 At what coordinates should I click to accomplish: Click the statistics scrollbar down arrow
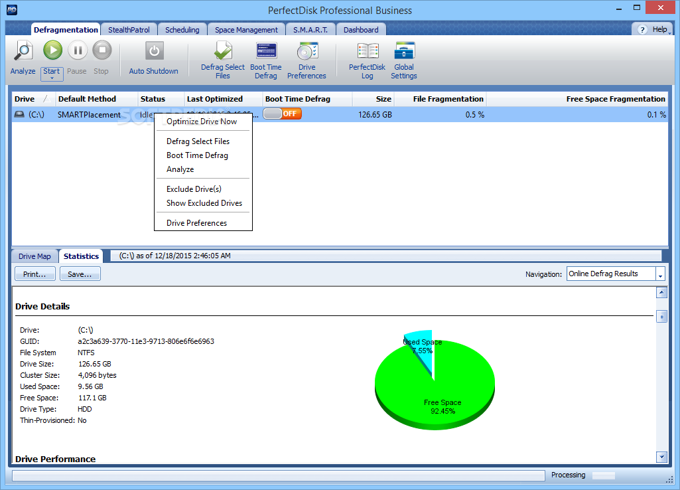661,457
